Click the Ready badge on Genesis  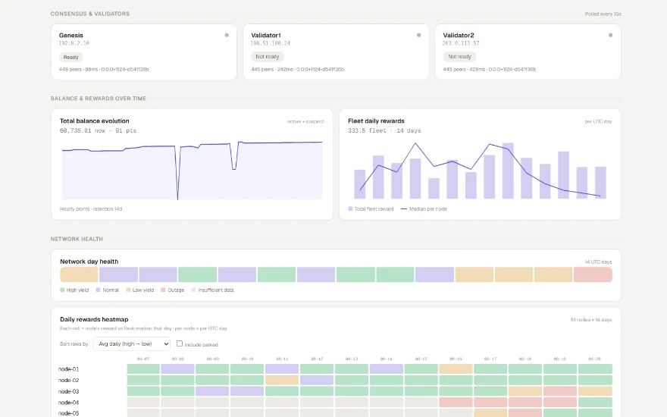pos(70,57)
